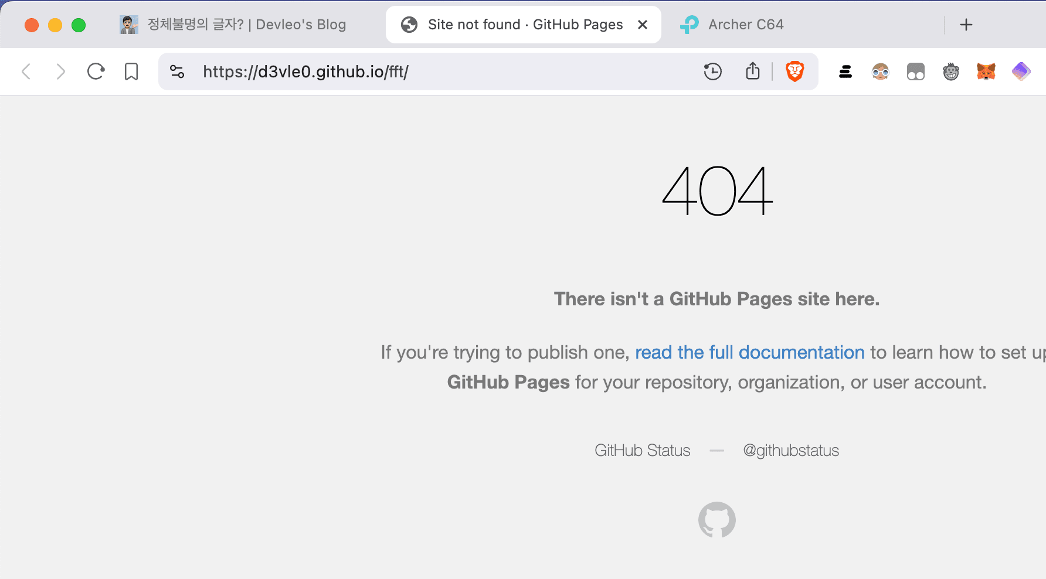This screenshot has width=1046, height=579.
Task: Open Brave Shields lion icon
Action: [795, 71]
